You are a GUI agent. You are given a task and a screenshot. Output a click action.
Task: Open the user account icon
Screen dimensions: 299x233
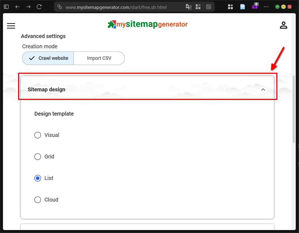coord(284,25)
